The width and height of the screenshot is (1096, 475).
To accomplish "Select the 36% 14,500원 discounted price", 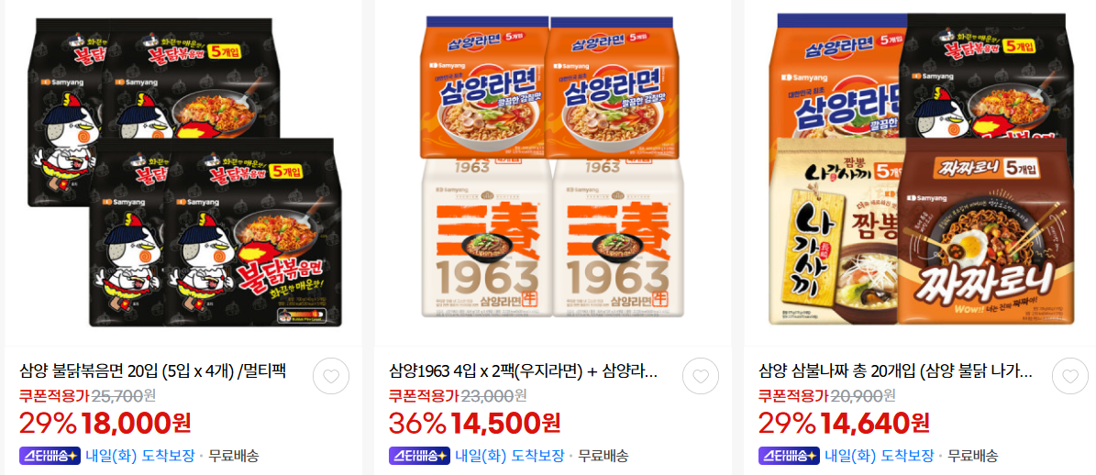I will click(x=474, y=423).
